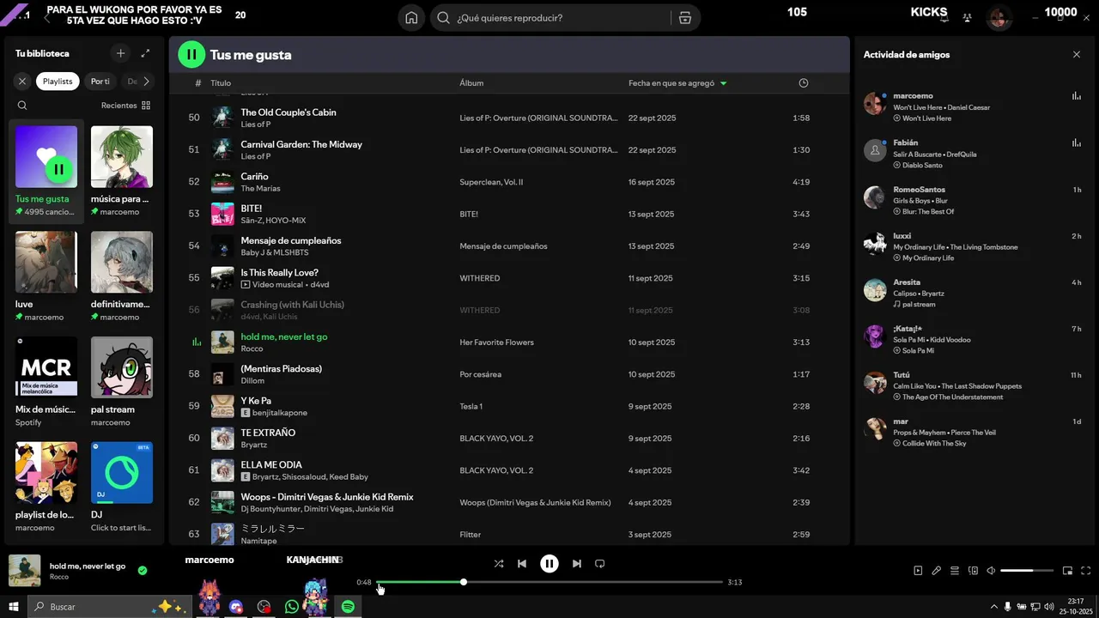1099x618 pixels.
Task: Mute with the player volume speaker
Action: point(991,571)
